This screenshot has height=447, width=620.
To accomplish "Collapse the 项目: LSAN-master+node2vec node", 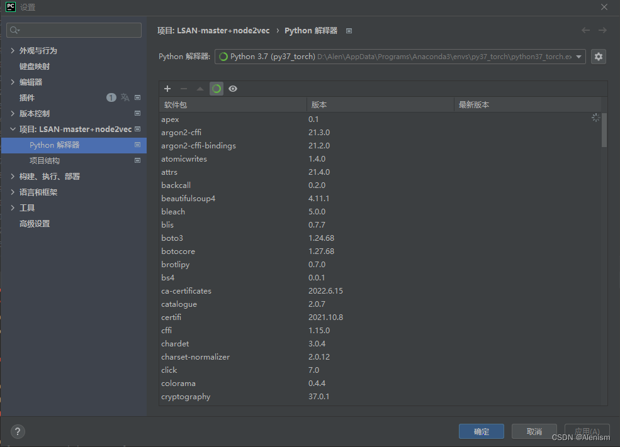I will point(13,129).
